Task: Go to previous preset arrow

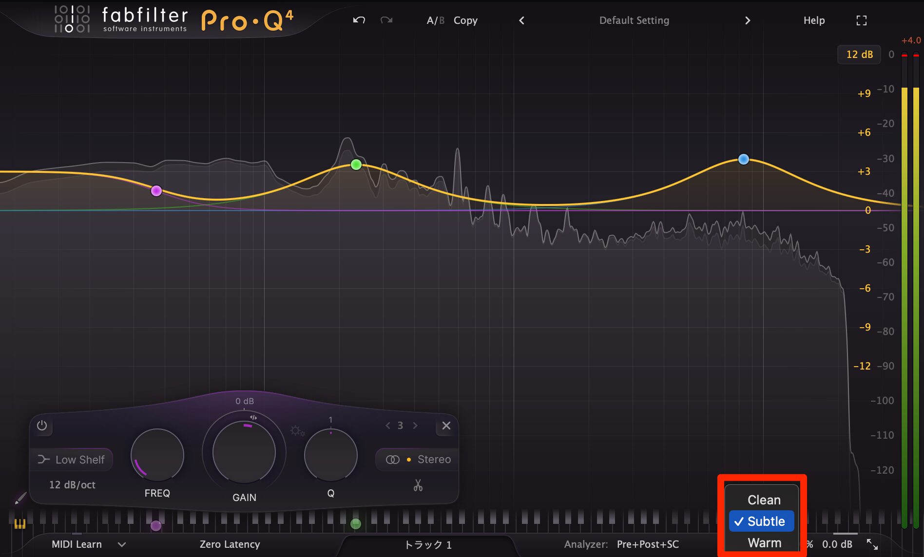Action: pyautogui.click(x=521, y=20)
